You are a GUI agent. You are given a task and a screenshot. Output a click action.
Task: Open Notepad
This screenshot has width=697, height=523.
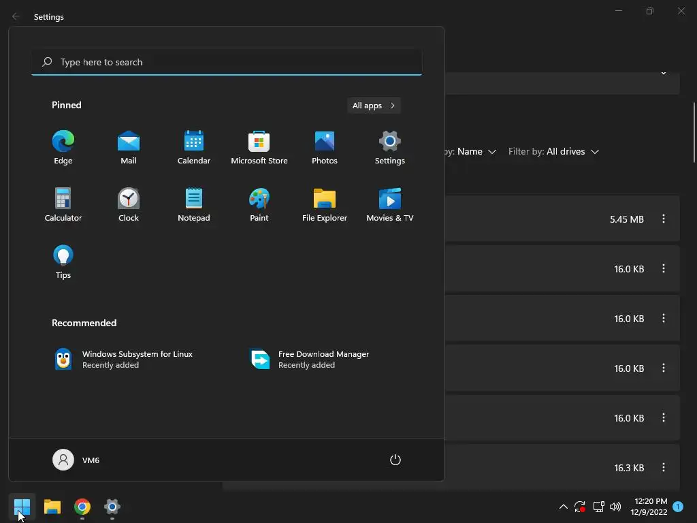pyautogui.click(x=194, y=205)
